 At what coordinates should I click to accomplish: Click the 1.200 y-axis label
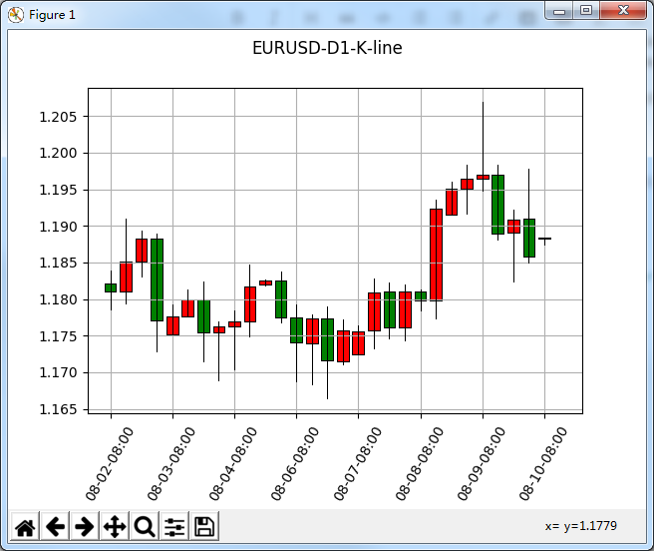[x=58, y=154]
